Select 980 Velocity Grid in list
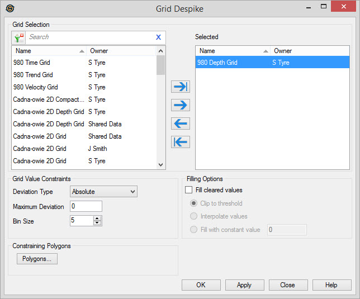This screenshot has width=360, height=299. pos(36,87)
